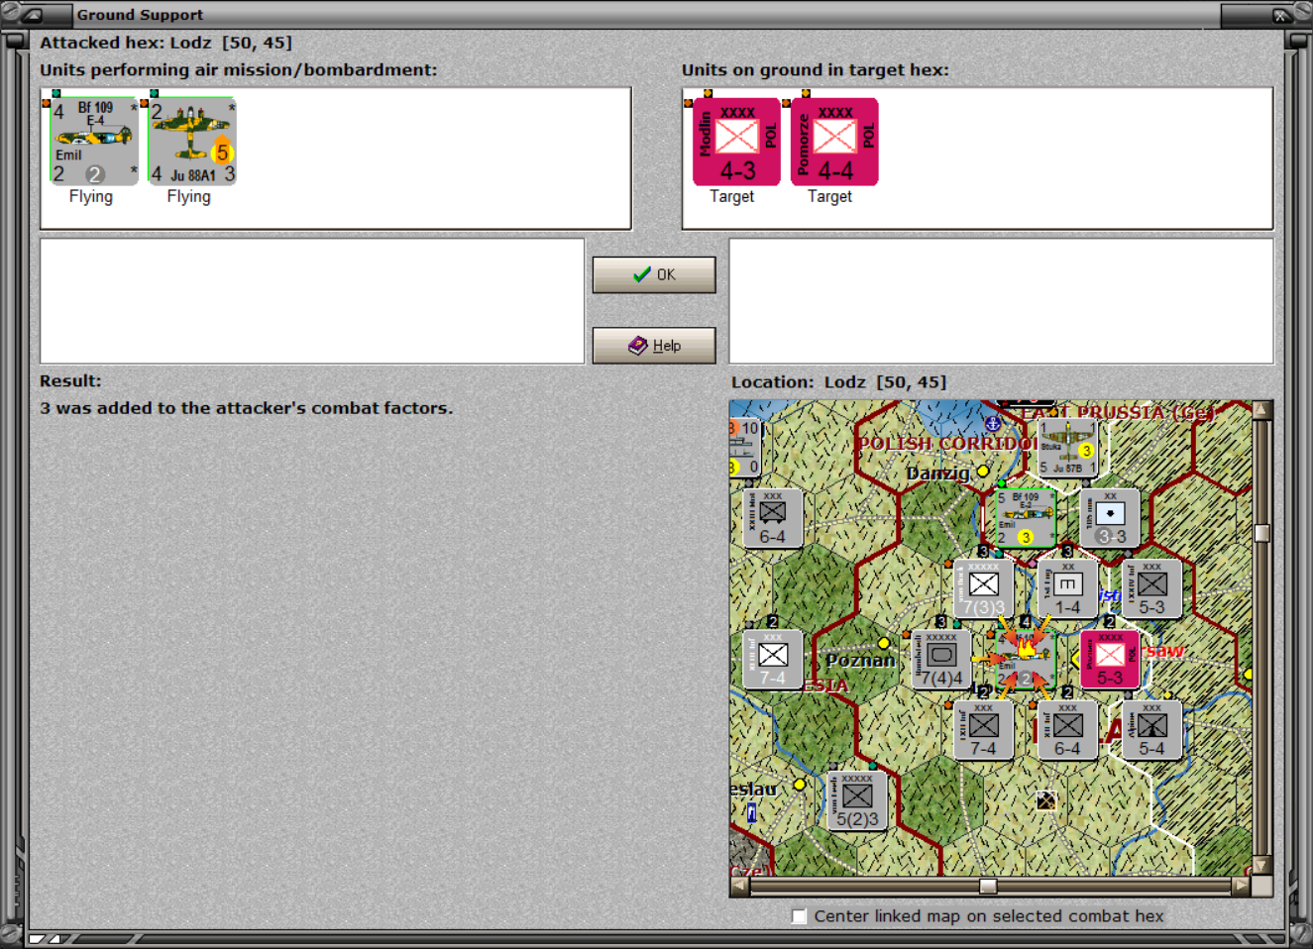Click the map's horizontal scrollbar thumb

pos(988,886)
